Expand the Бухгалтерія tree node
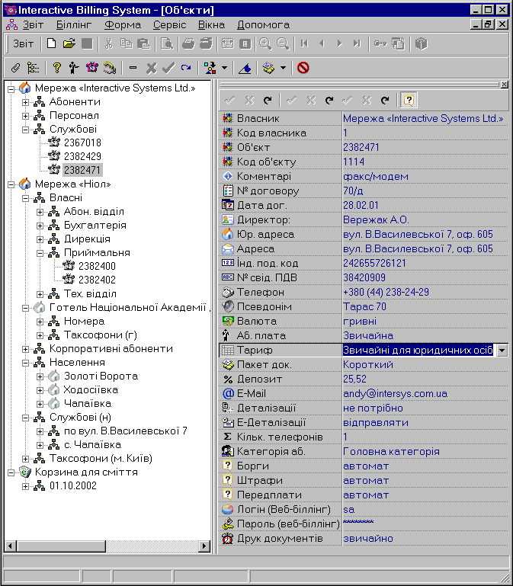Screen dimensions: 513x586 tap(40, 226)
